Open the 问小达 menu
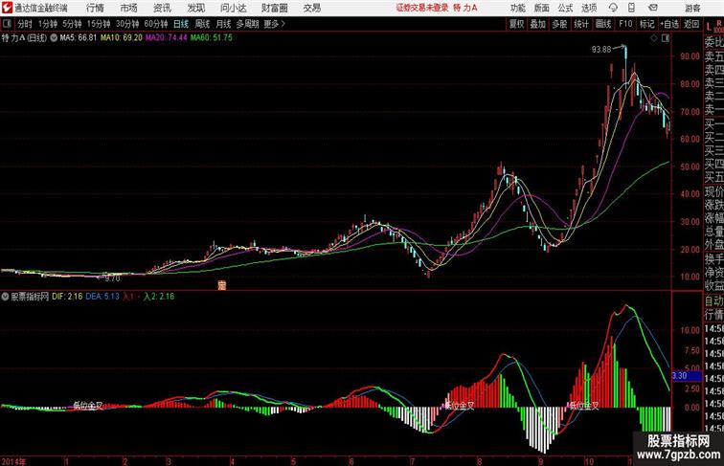Viewport: 724px width, 466px height. 233,8
